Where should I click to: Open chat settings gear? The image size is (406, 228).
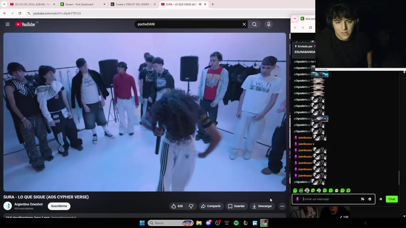click(x=381, y=199)
